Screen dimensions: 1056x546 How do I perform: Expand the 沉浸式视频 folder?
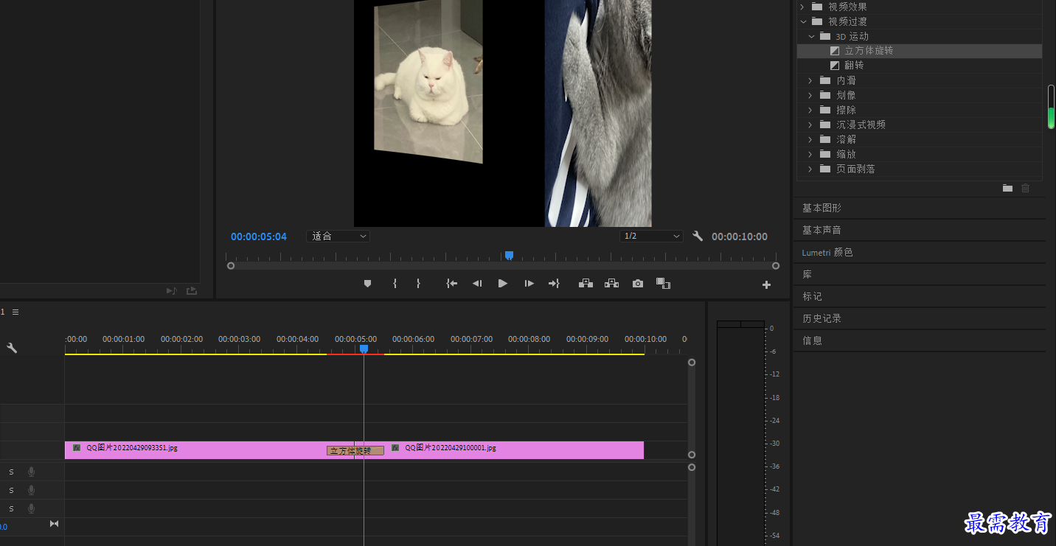pos(810,125)
